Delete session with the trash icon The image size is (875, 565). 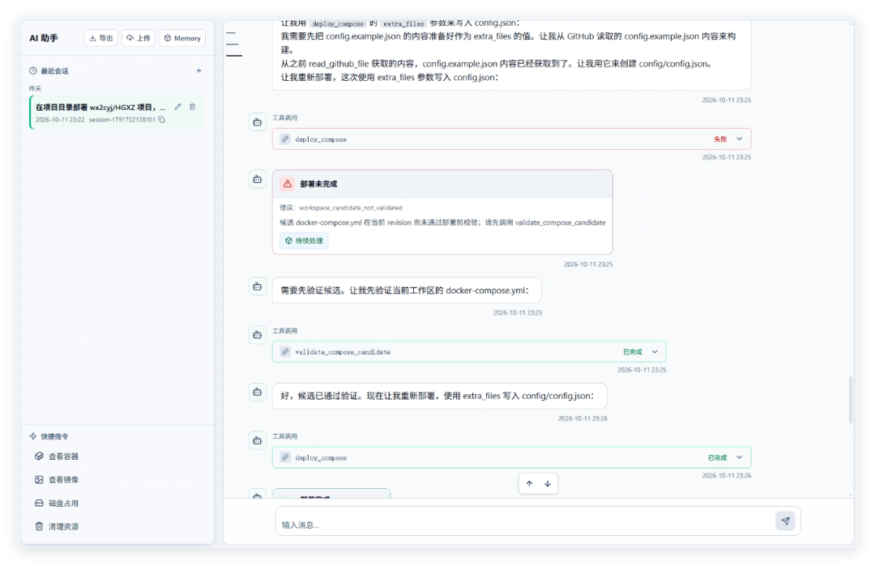pos(193,107)
